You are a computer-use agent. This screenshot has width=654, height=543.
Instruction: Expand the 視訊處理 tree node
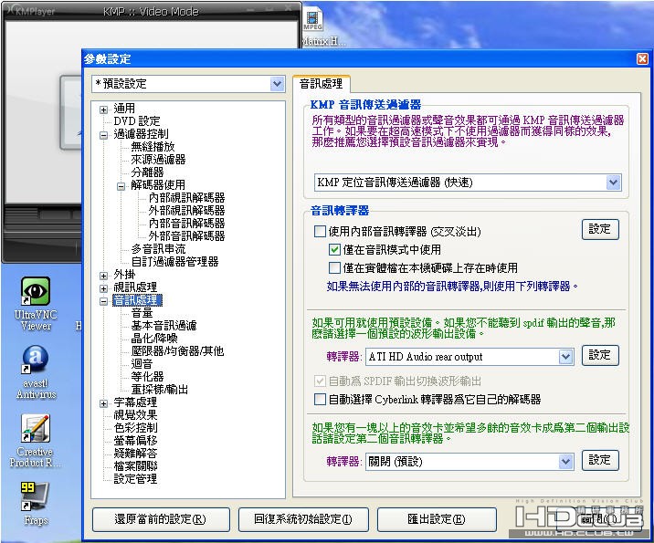[103, 288]
